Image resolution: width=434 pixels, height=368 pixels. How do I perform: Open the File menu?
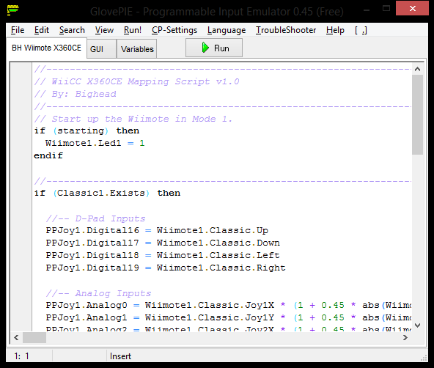(18, 30)
